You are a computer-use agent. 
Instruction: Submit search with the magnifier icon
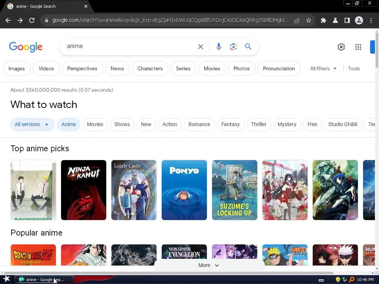pyautogui.click(x=248, y=46)
